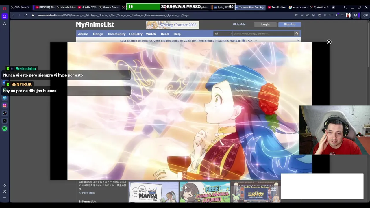The image size is (370, 208).
Task: Open hidden gems manga announcement link
Action: point(188,41)
